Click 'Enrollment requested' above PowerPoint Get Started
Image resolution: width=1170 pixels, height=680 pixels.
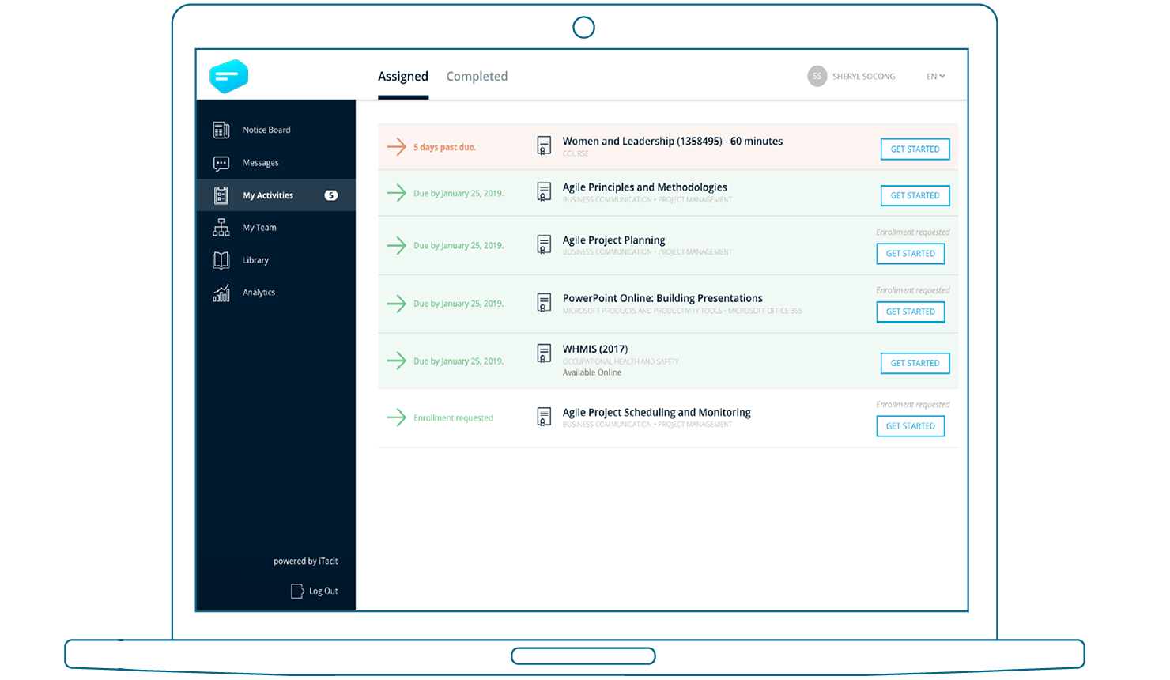913,290
